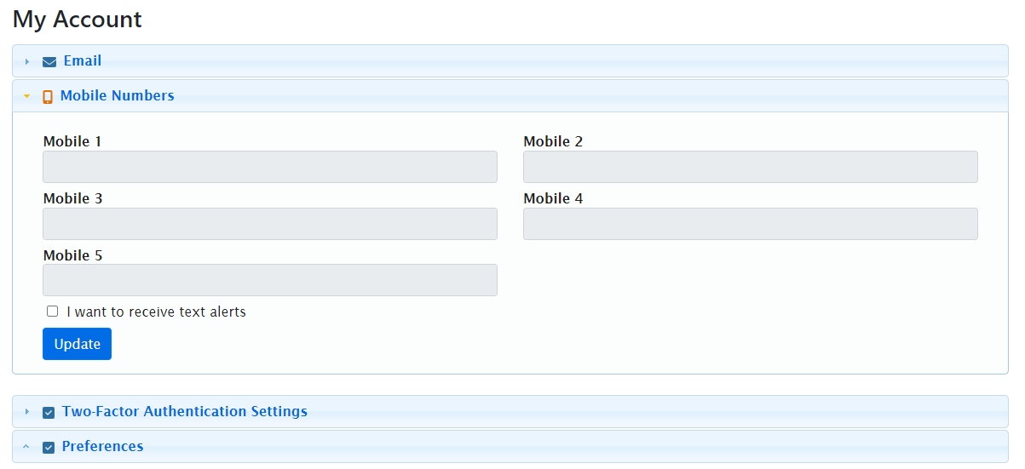Expand Two-Factor Authentication Settings arrow
Viewport: 1025px width, 469px height.
[27, 412]
